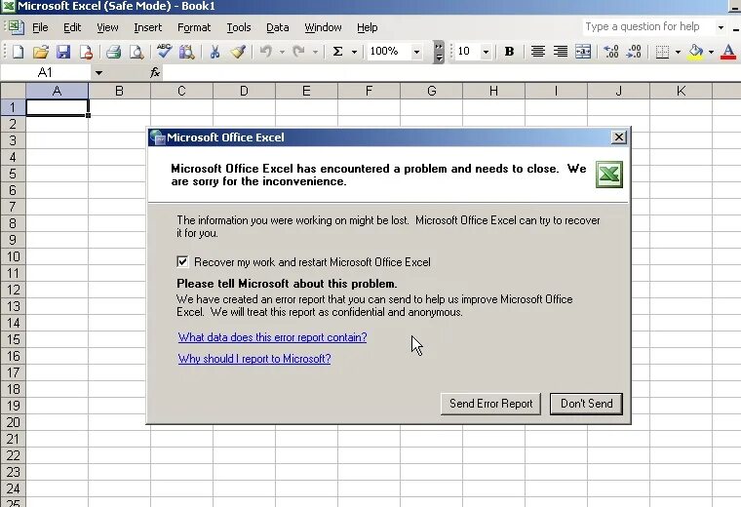The image size is (741, 507).
Task: Open the Help menu
Action: (x=367, y=27)
